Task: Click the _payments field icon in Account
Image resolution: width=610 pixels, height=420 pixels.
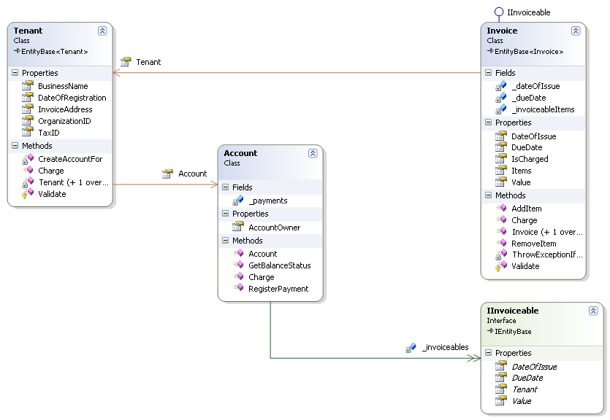Action: (237, 201)
